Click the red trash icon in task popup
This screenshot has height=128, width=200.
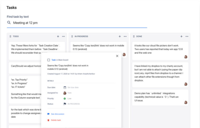(48, 120)
